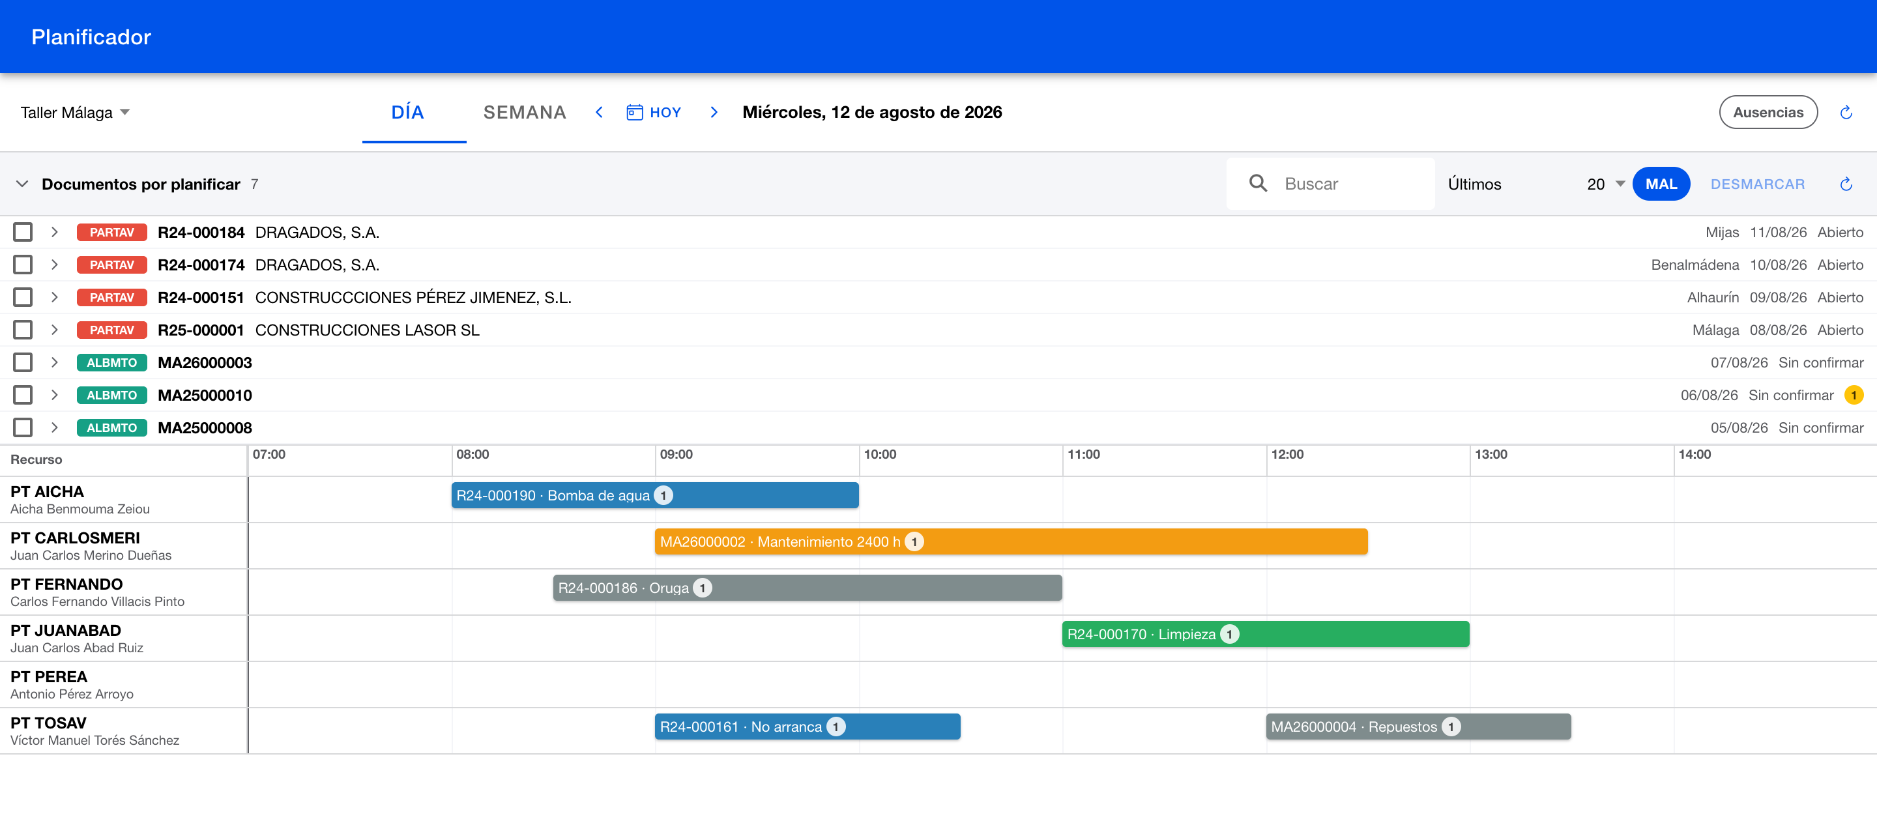Image resolution: width=1877 pixels, height=821 pixels.
Task: Click the DESMARCAR button
Action: click(1758, 184)
